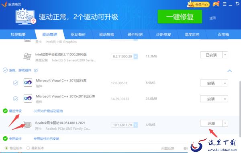Viewport: 241px width, 153px height.
Task: Click the version text 12.0.30501
Action: (119, 83)
